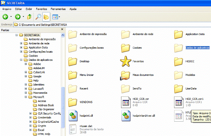Select Lavasoft in the folder tree
The image size is (211, 136).
point(38,89)
